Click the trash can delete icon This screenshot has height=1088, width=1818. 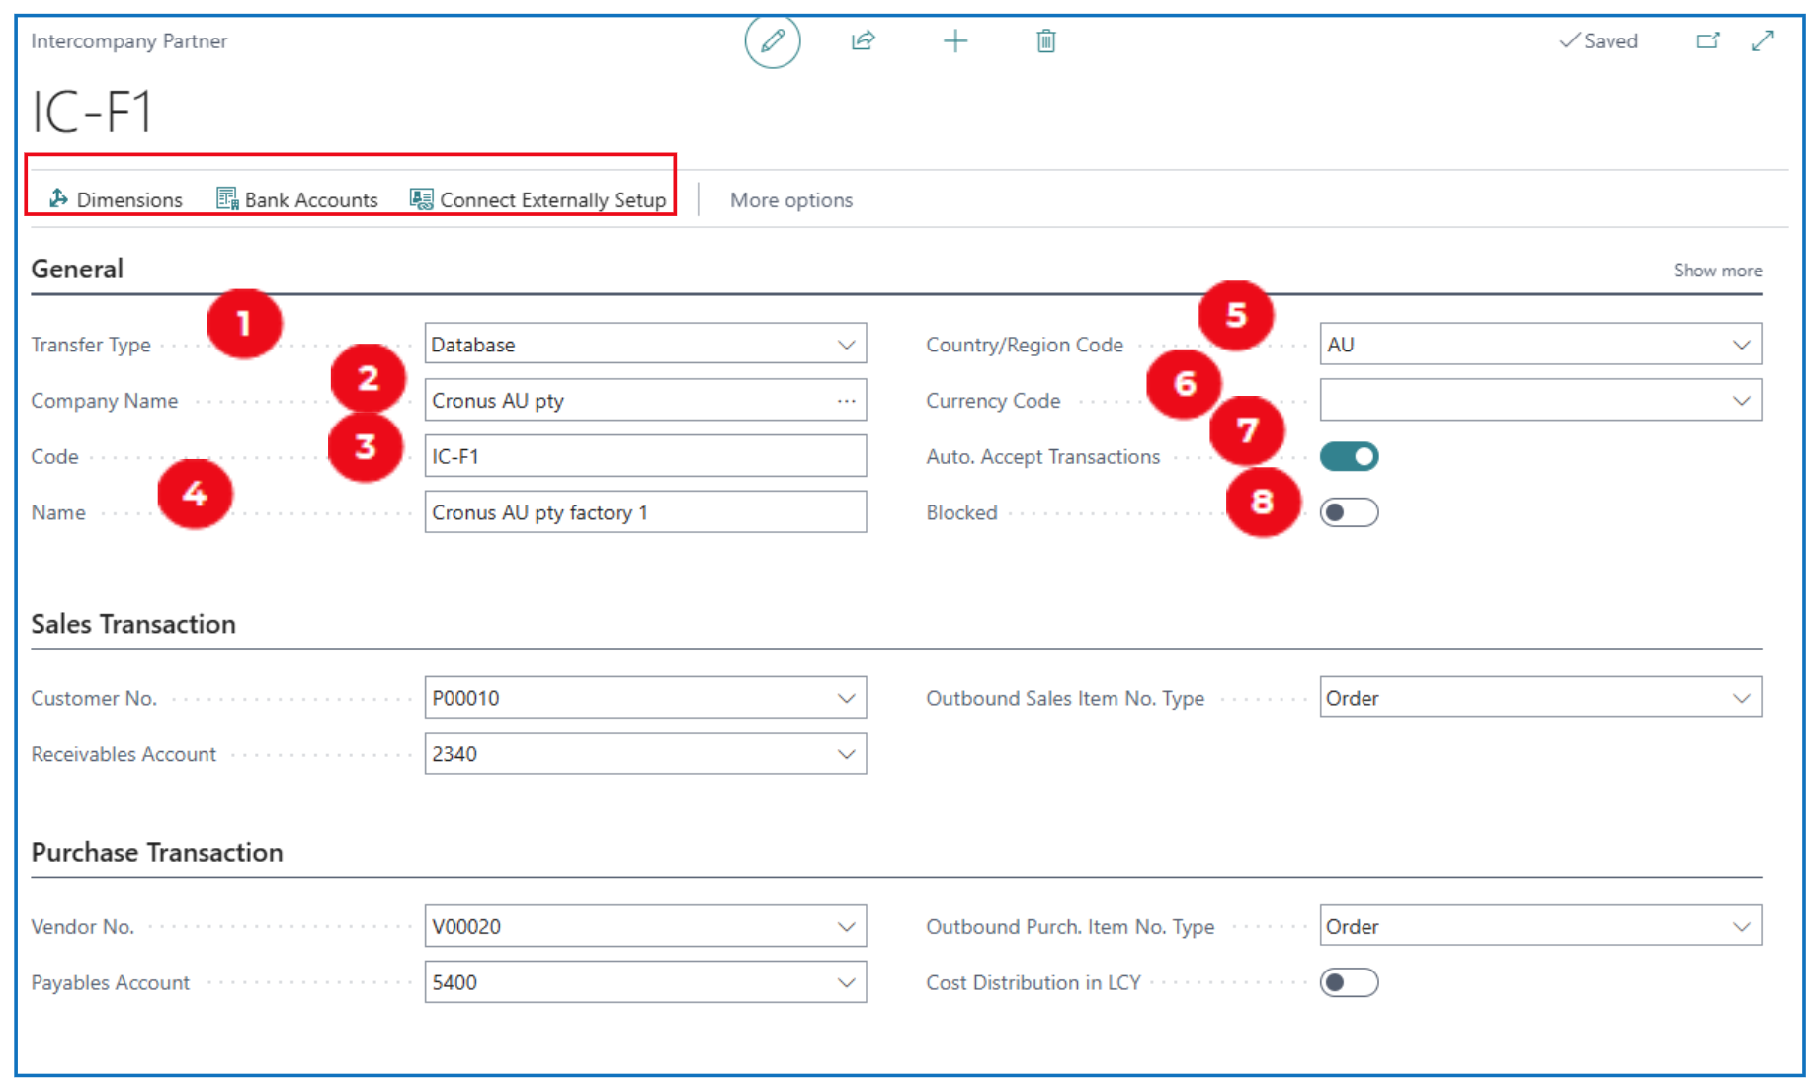click(x=1045, y=41)
